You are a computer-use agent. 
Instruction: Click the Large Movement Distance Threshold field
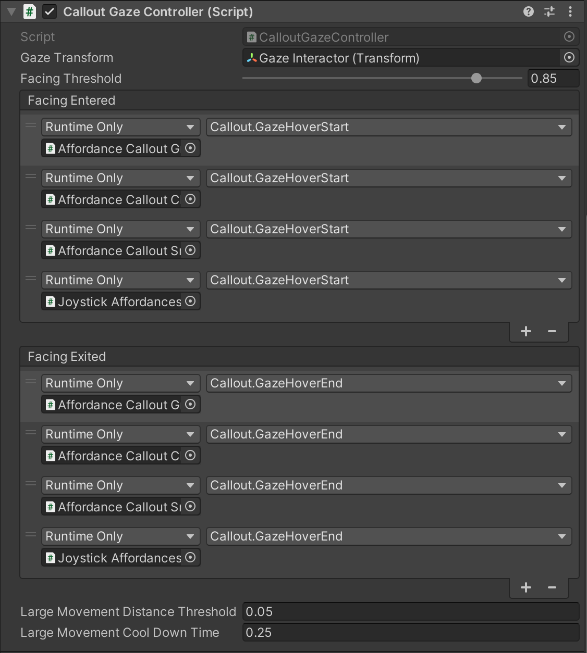410,612
